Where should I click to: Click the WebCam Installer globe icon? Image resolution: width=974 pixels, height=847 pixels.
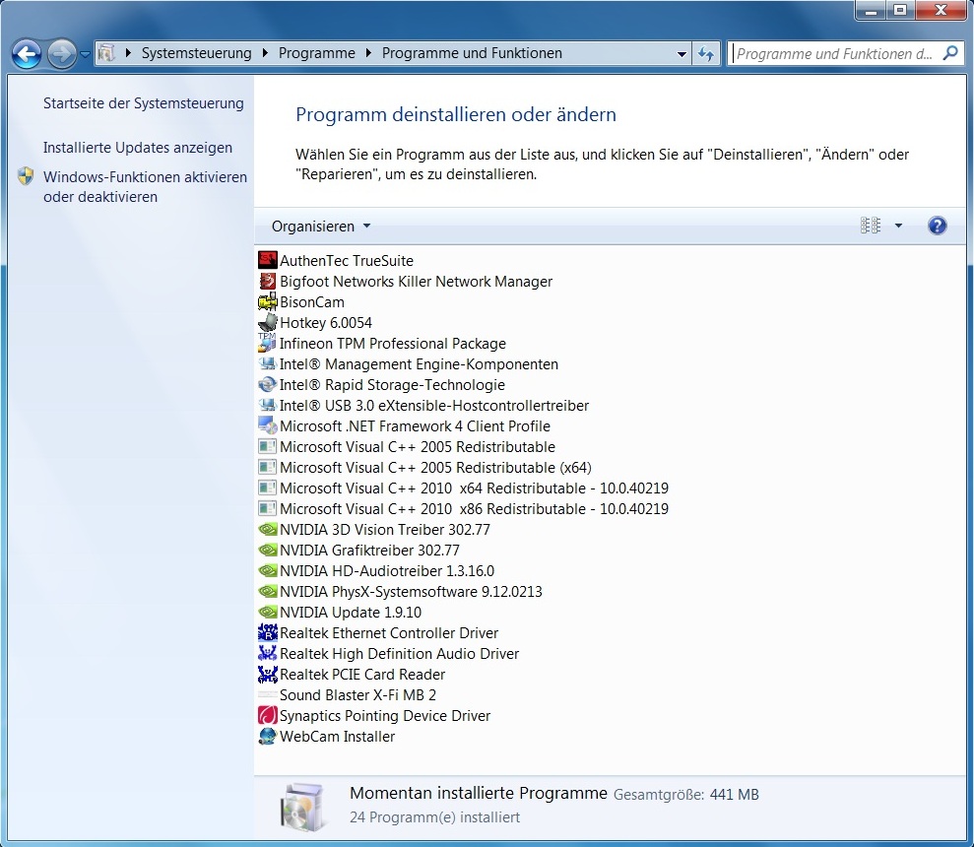point(267,736)
